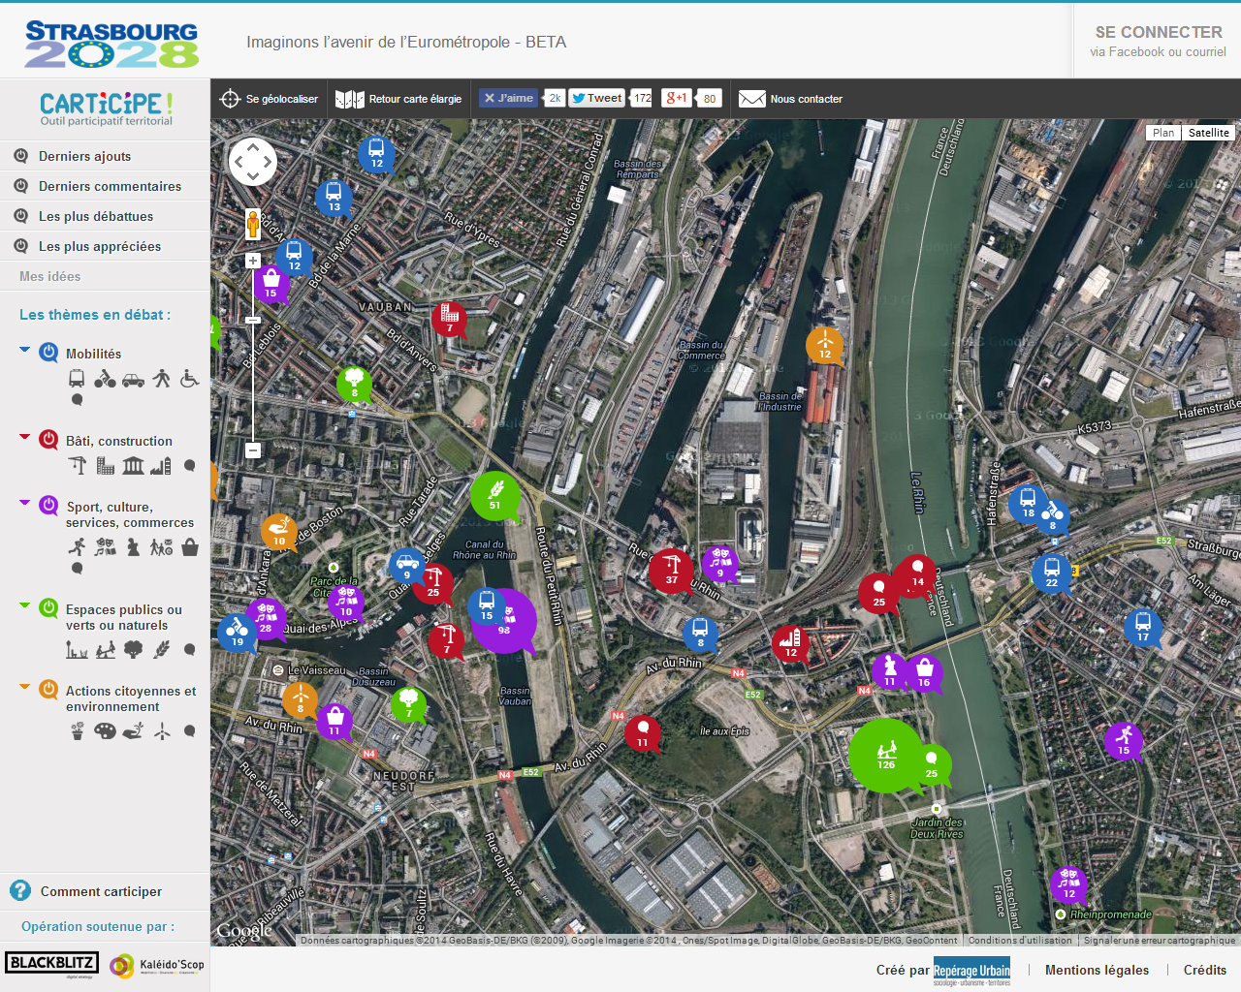Collapse the Mobilités theme triangle

click(25, 350)
